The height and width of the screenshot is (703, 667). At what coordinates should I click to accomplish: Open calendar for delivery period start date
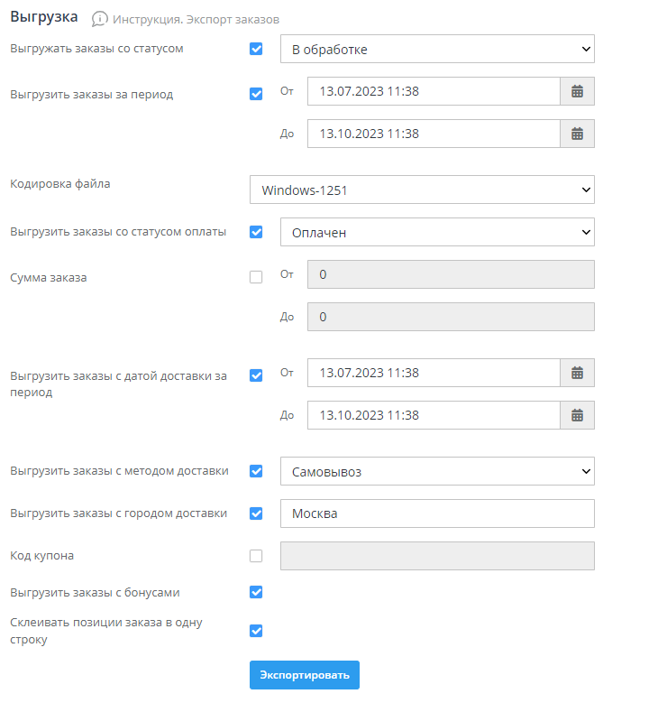tap(577, 373)
